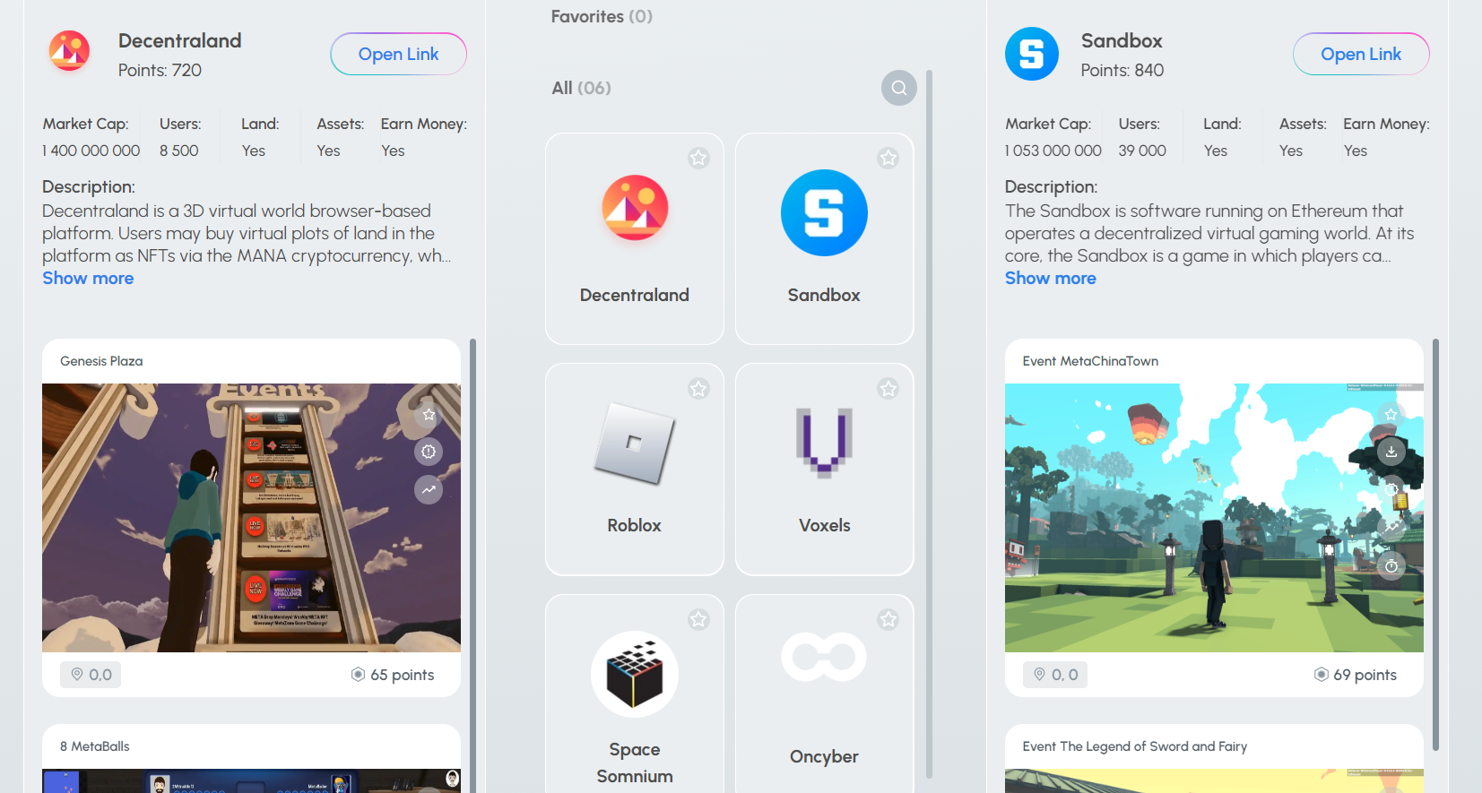Click the search icon beside All (06)
Viewport: 1482px width, 793px height.
coord(898,88)
